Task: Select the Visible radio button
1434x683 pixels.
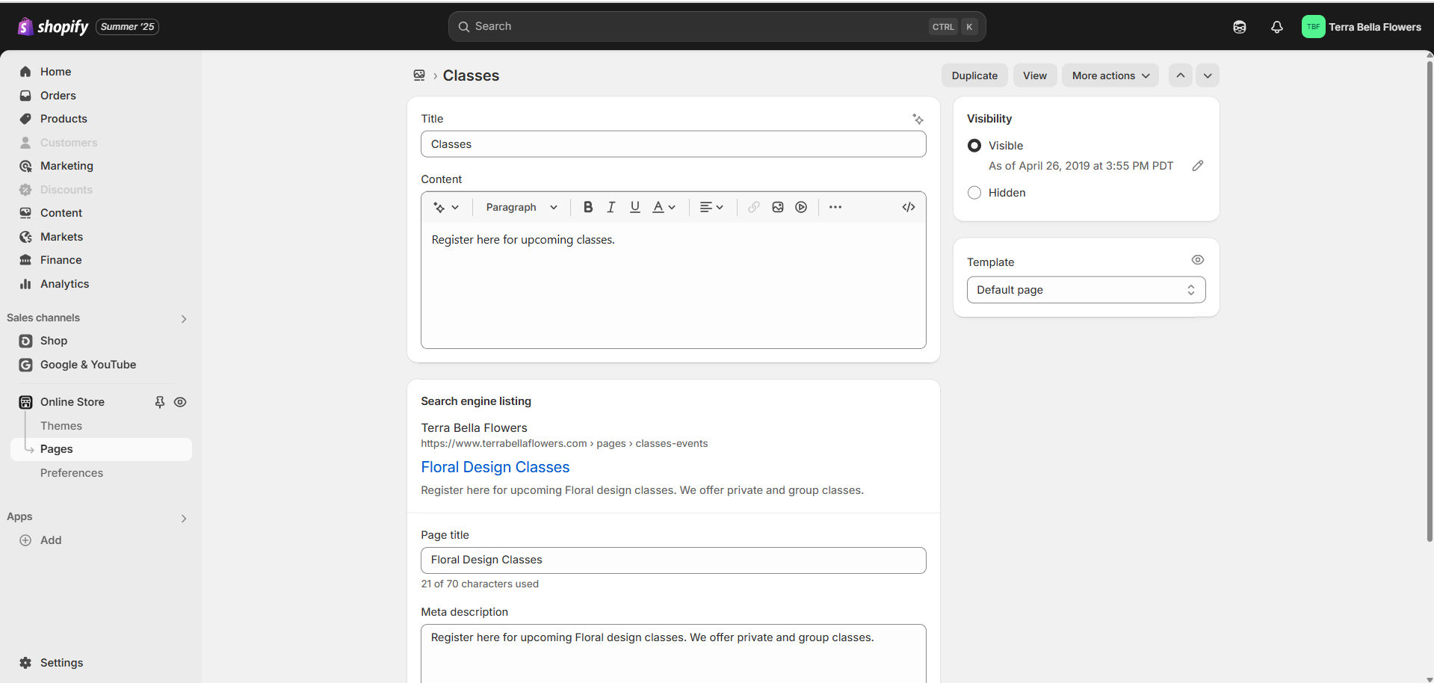Action: (974, 146)
